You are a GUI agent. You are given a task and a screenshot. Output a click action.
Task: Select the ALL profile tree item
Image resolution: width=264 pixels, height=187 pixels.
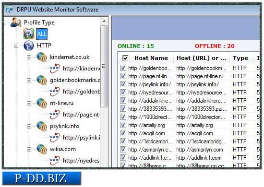42,34
